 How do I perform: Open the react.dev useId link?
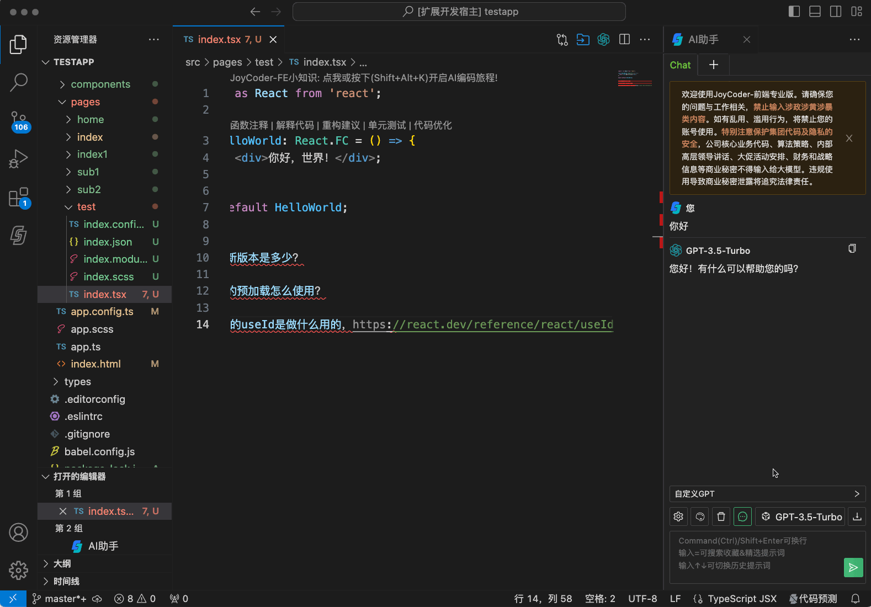tap(483, 324)
